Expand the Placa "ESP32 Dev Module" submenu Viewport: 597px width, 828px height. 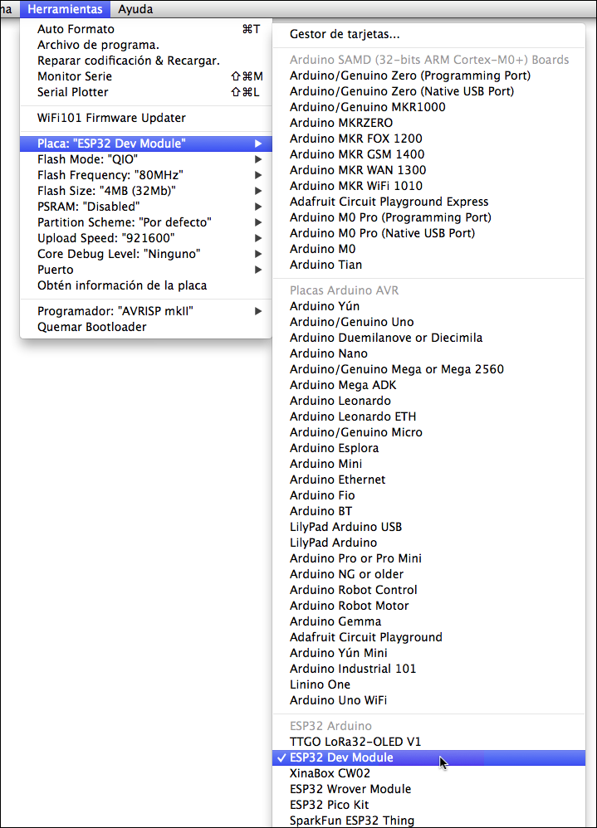tap(146, 144)
